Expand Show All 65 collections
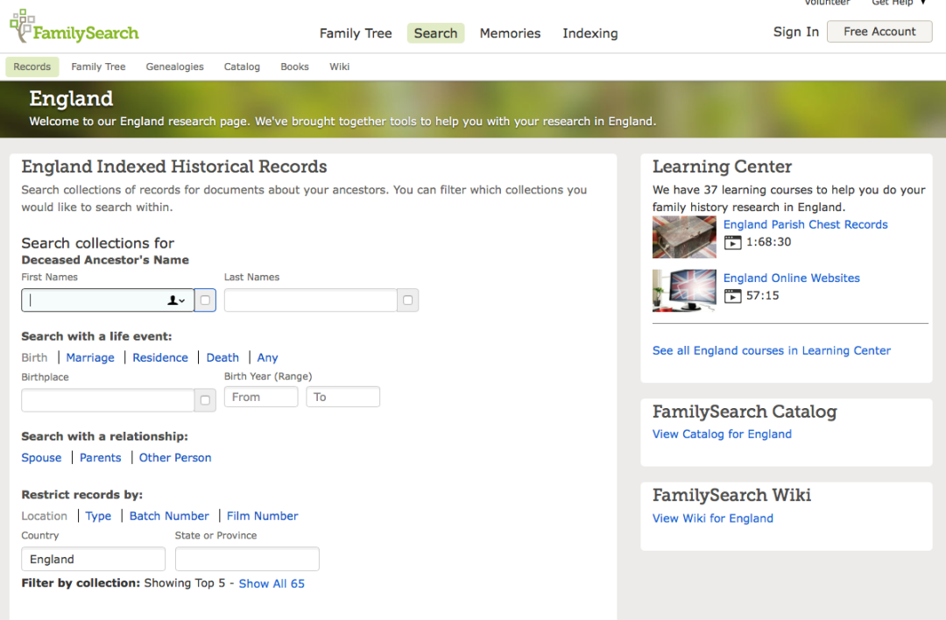 [272, 583]
